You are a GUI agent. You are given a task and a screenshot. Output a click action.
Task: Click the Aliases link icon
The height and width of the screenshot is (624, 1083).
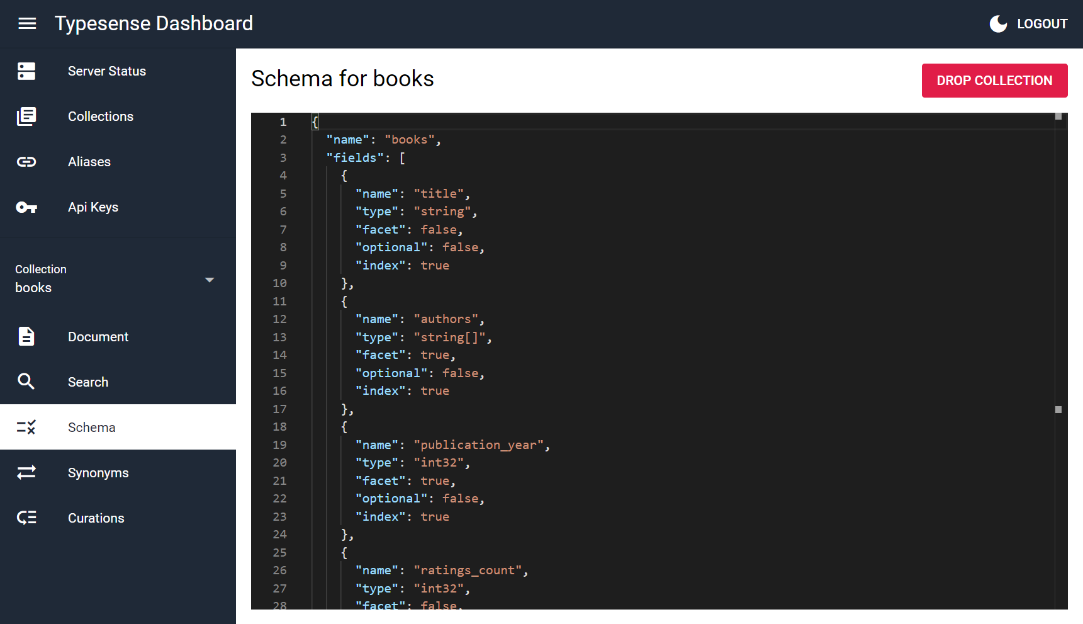26,162
